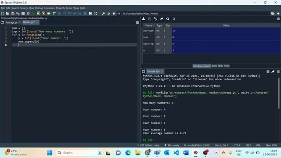281x158 pixels.
Task: Run cell and advance to next
Action: [x=43, y=14]
